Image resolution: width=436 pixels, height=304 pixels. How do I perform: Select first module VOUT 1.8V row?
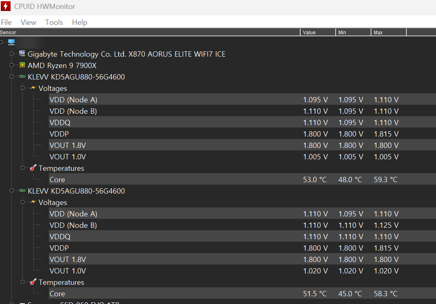(x=242, y=145)
